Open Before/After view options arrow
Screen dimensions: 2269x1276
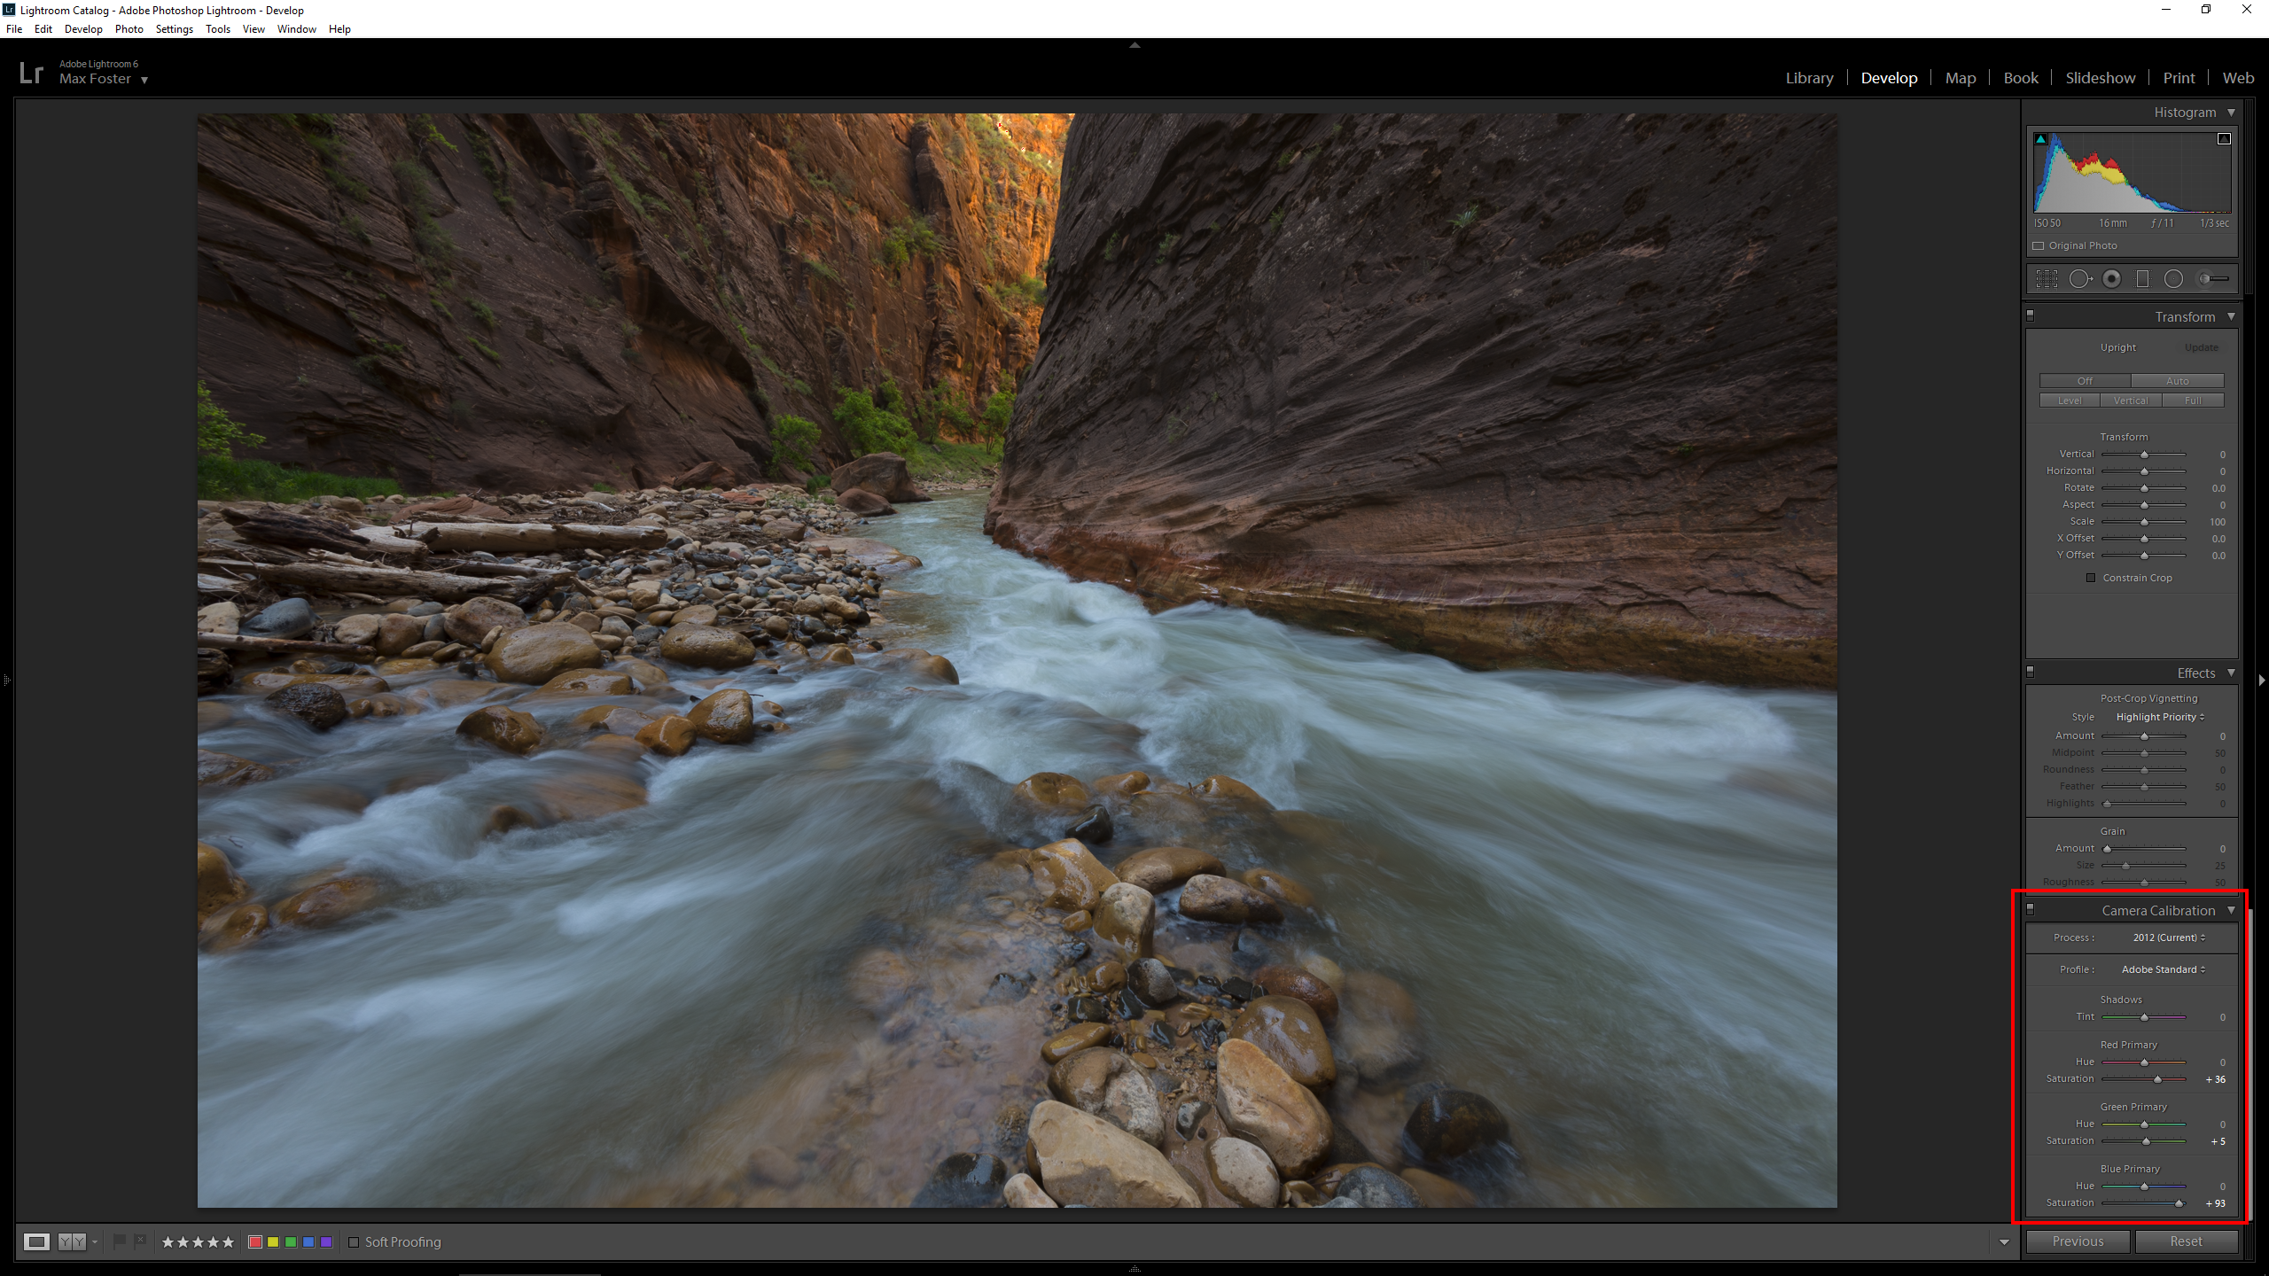point(95,1241)
